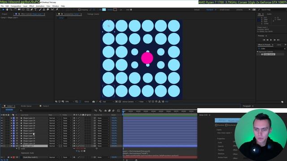Click the light blue Fill color swatch
The height and width of the screenshot is (161, 287).
coord(104,10)
